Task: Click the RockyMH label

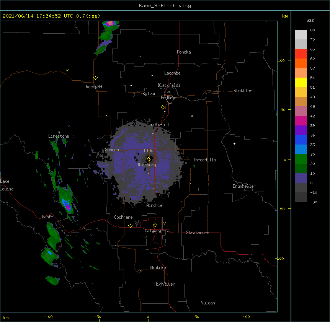Action: click(x=94, y=87)
